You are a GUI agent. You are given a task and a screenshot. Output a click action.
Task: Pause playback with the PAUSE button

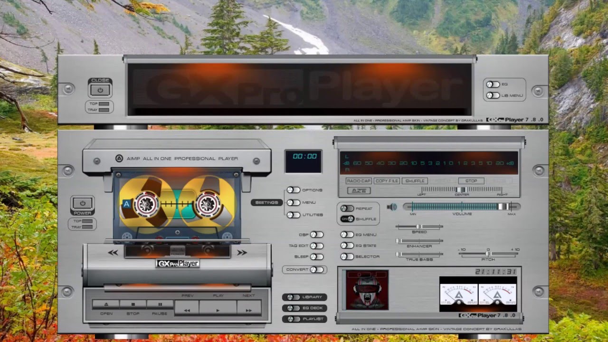pyautogui.click(x=160, y=304)
